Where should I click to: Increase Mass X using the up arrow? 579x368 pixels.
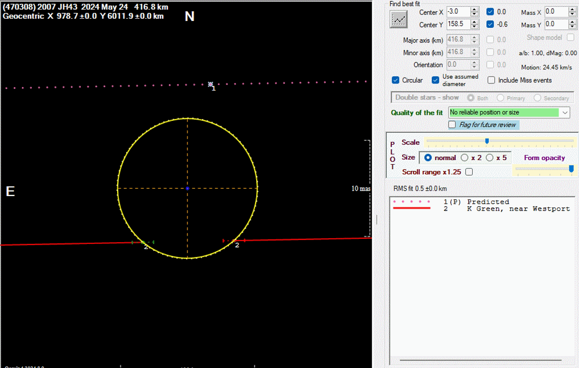tap(573, 10)
